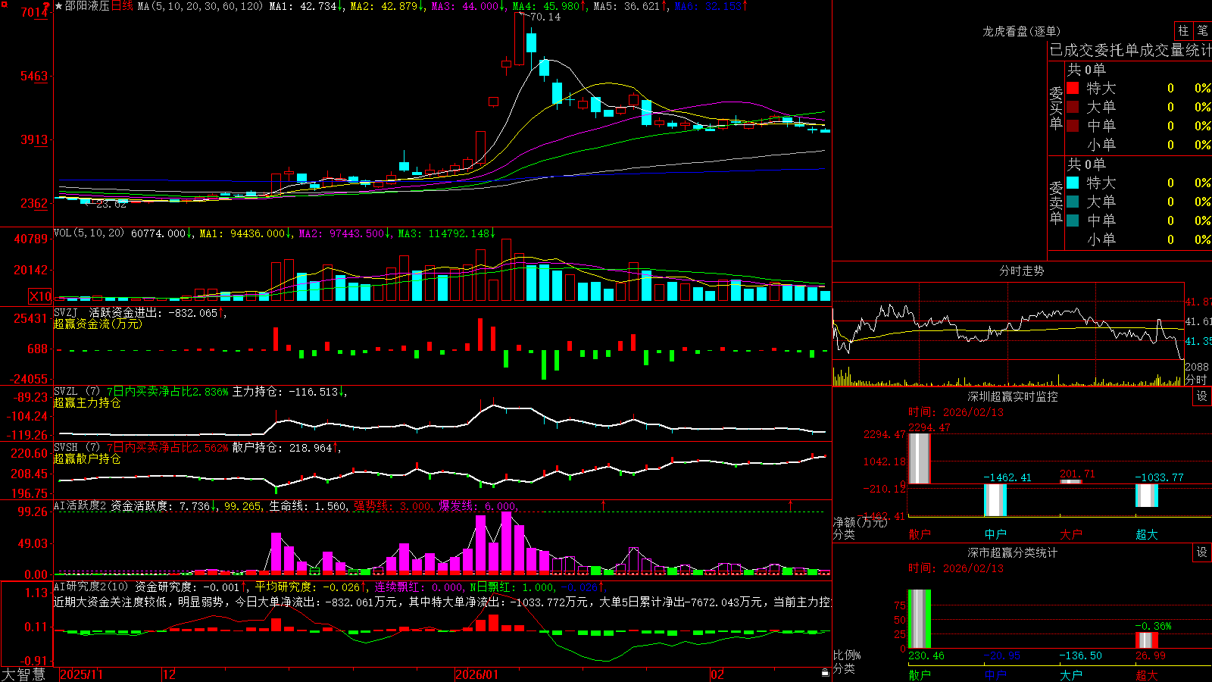
Task: Open 设 settings for 深市超赢分类统计
Action: [x=1202, y=552]
